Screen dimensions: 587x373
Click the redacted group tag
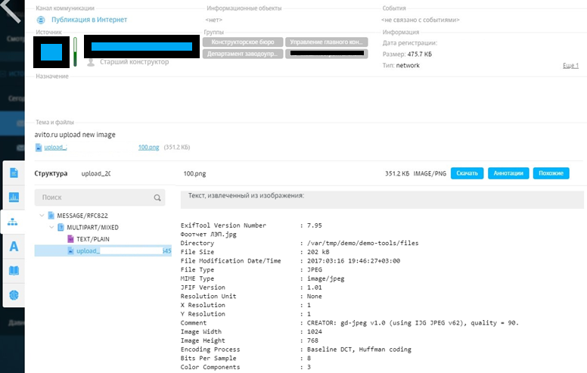(327, 54)
